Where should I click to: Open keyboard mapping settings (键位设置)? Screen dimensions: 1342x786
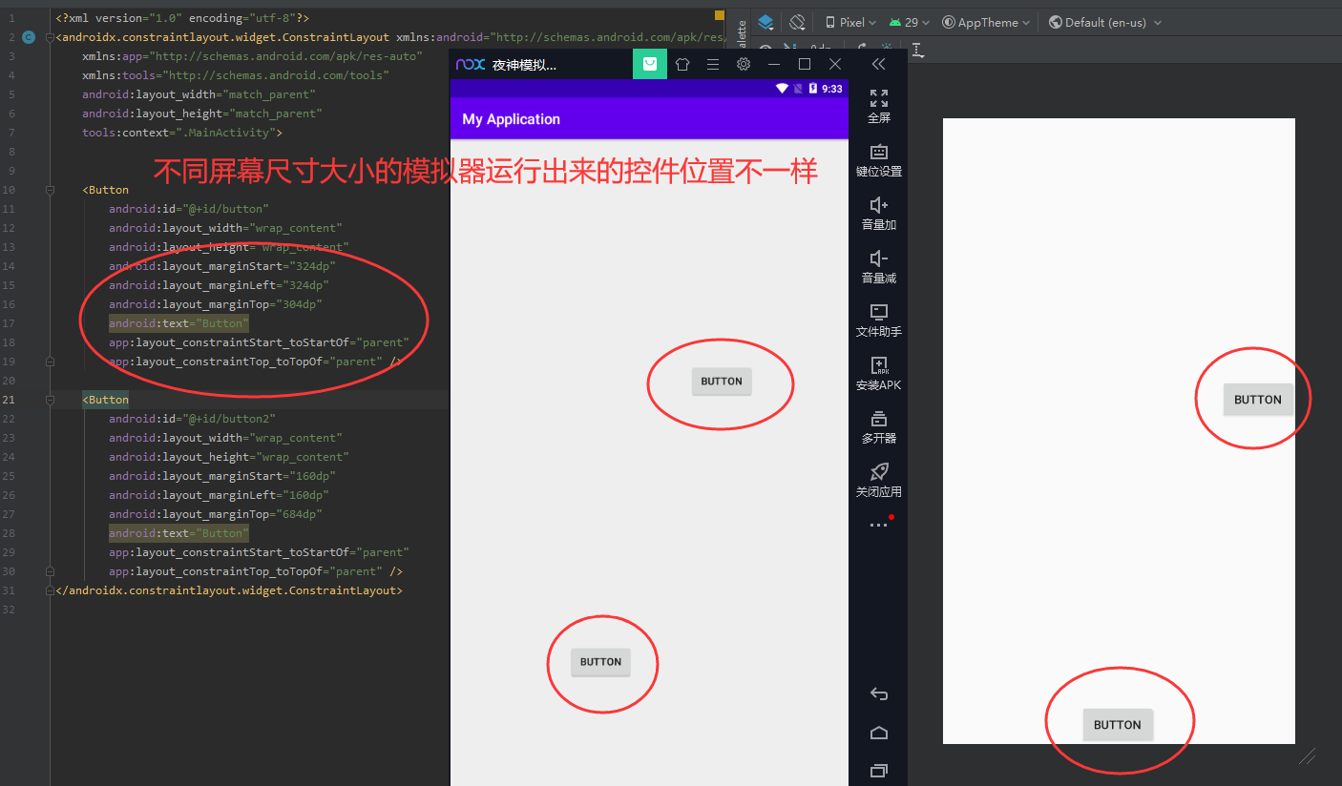(878, 159)
